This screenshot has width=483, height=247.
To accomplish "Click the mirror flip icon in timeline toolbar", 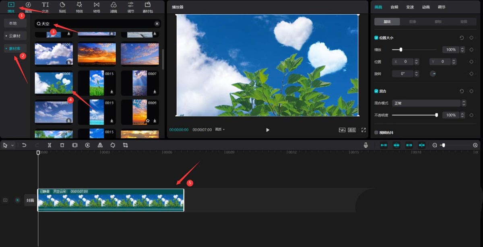I will (x=100, y=145).
